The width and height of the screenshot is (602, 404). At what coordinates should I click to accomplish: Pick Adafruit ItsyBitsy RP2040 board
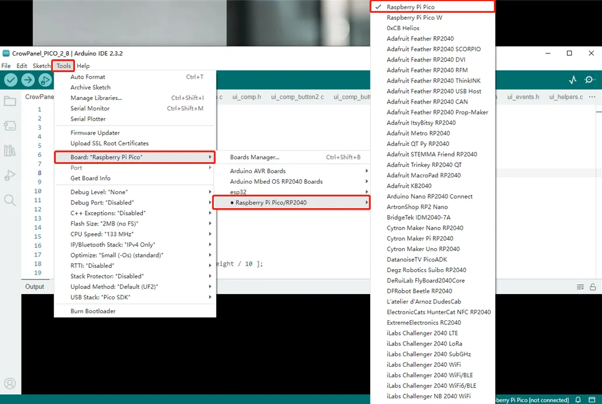click(432, 123)
